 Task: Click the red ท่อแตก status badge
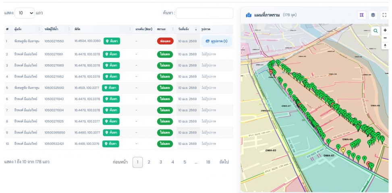(x=165, y=41)
